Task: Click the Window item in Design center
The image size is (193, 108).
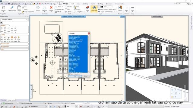Action: point(5,30)
